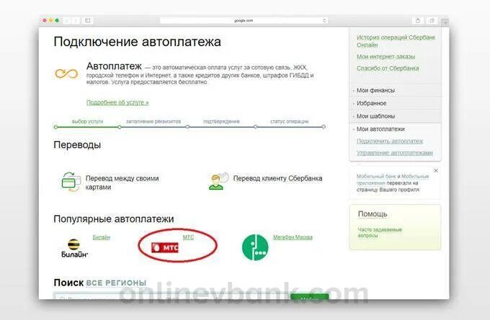
Task: Open the Подключить автоплатеж sidebar link
Action: [390, 141]
